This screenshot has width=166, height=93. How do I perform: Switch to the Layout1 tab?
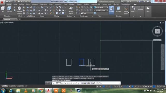[x=12, y=86]
